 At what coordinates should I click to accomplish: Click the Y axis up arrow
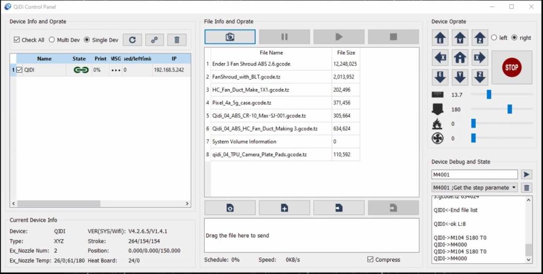(x=460, y=38)
